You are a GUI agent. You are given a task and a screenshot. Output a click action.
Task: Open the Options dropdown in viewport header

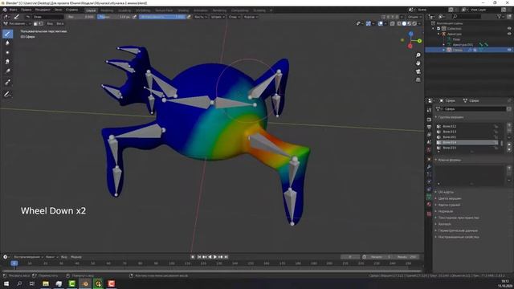414,17
